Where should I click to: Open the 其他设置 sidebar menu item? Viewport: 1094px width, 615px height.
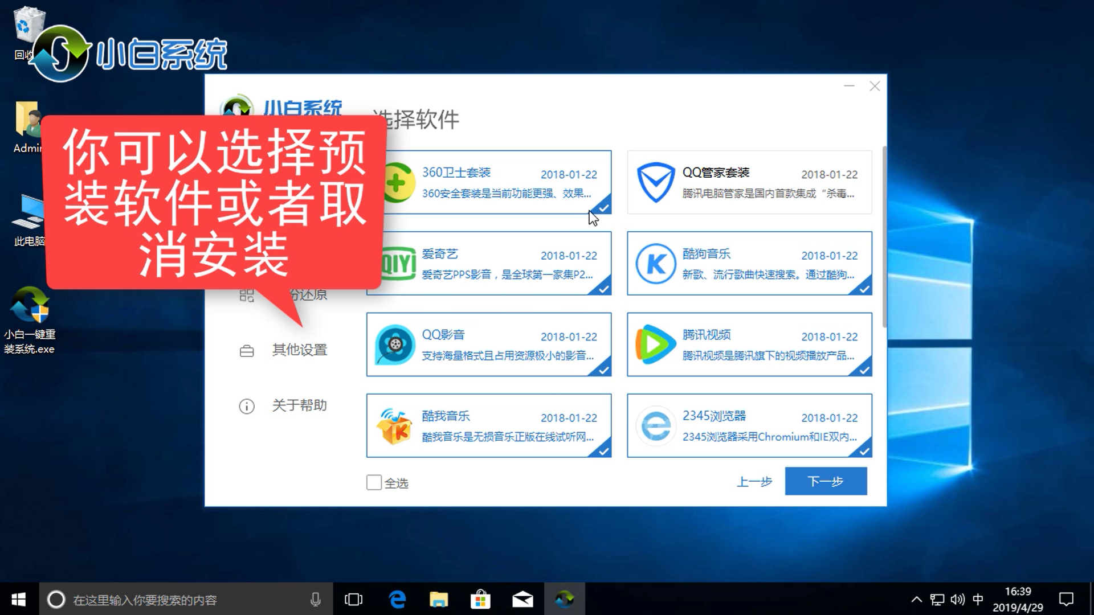[284, 350]
